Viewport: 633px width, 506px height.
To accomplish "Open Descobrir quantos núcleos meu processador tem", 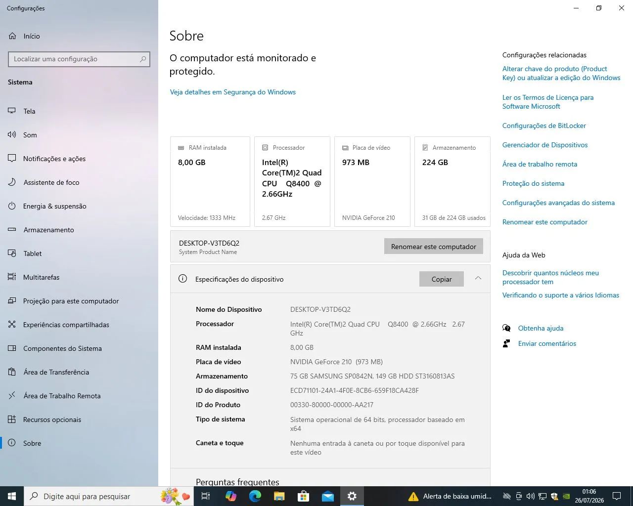I will (x=550, y=277).
